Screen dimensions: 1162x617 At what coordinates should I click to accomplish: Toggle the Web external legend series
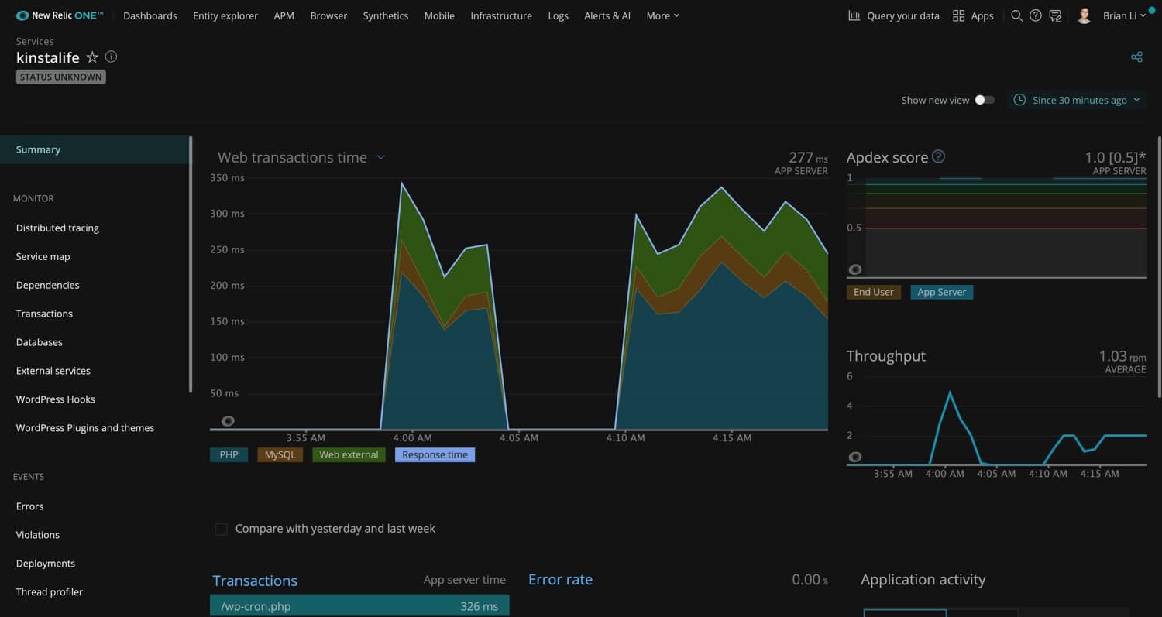(x=349, y=454)
